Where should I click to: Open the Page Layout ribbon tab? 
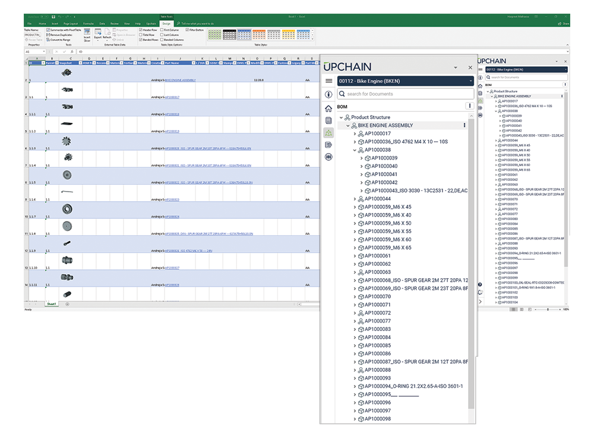(71, 24)
